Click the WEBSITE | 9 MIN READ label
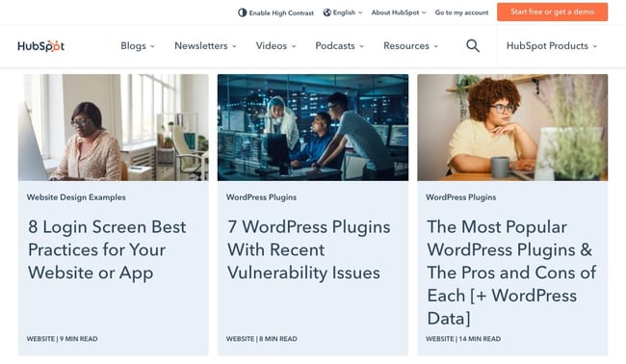 [63, 339]
